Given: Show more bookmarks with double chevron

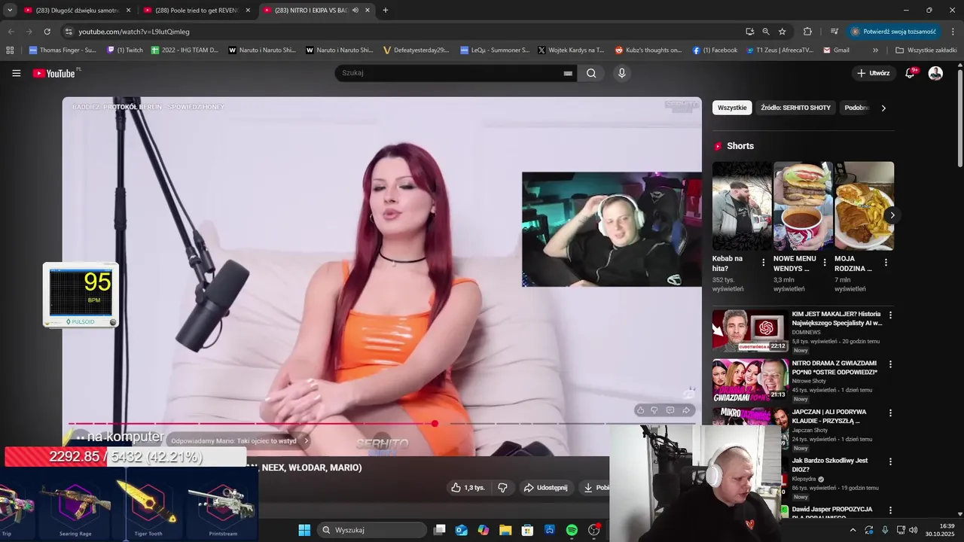Looking at the screenshot, I should (875, 50).
